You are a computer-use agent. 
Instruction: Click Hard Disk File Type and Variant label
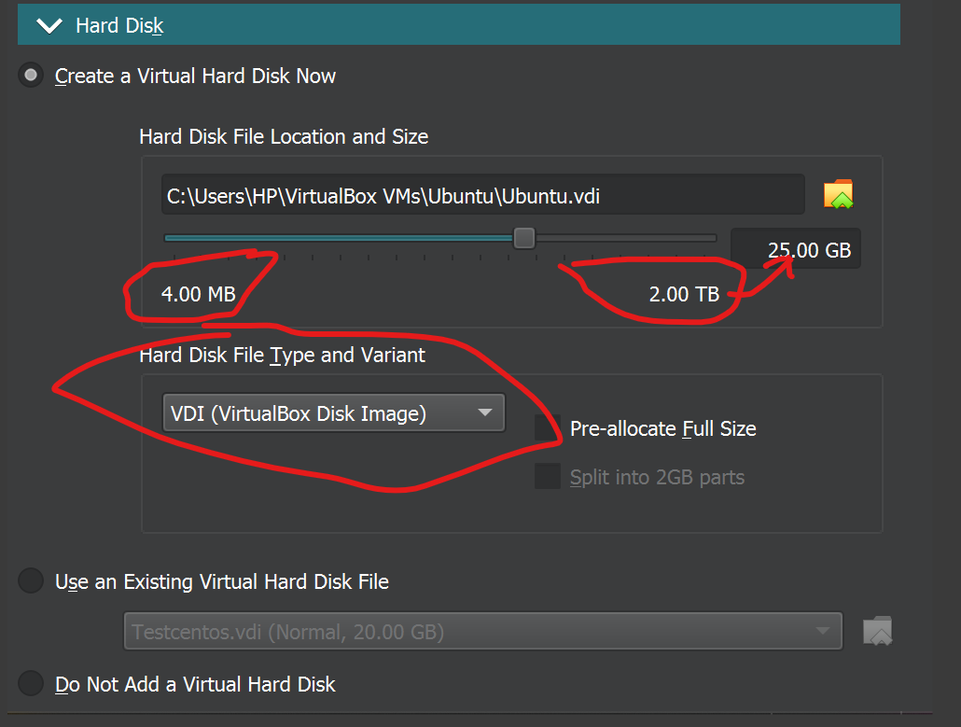(x=282, y=355)
